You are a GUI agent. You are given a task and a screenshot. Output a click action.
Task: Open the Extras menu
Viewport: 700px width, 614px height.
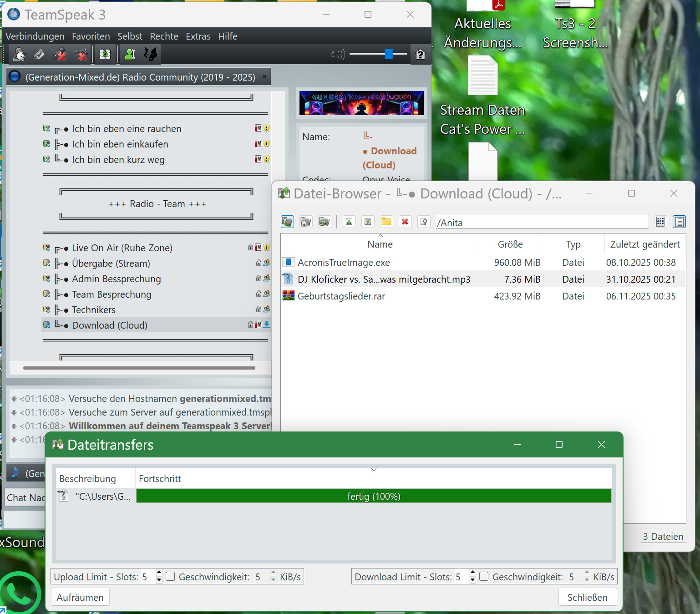point(198,36)
